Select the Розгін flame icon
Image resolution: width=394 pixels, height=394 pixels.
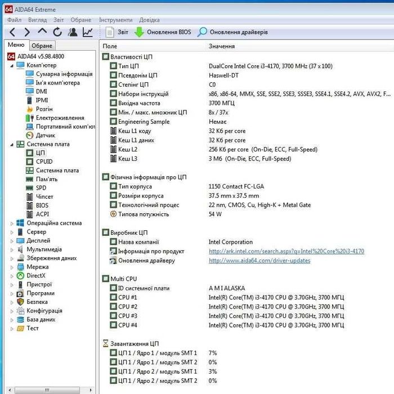point(30,109)
